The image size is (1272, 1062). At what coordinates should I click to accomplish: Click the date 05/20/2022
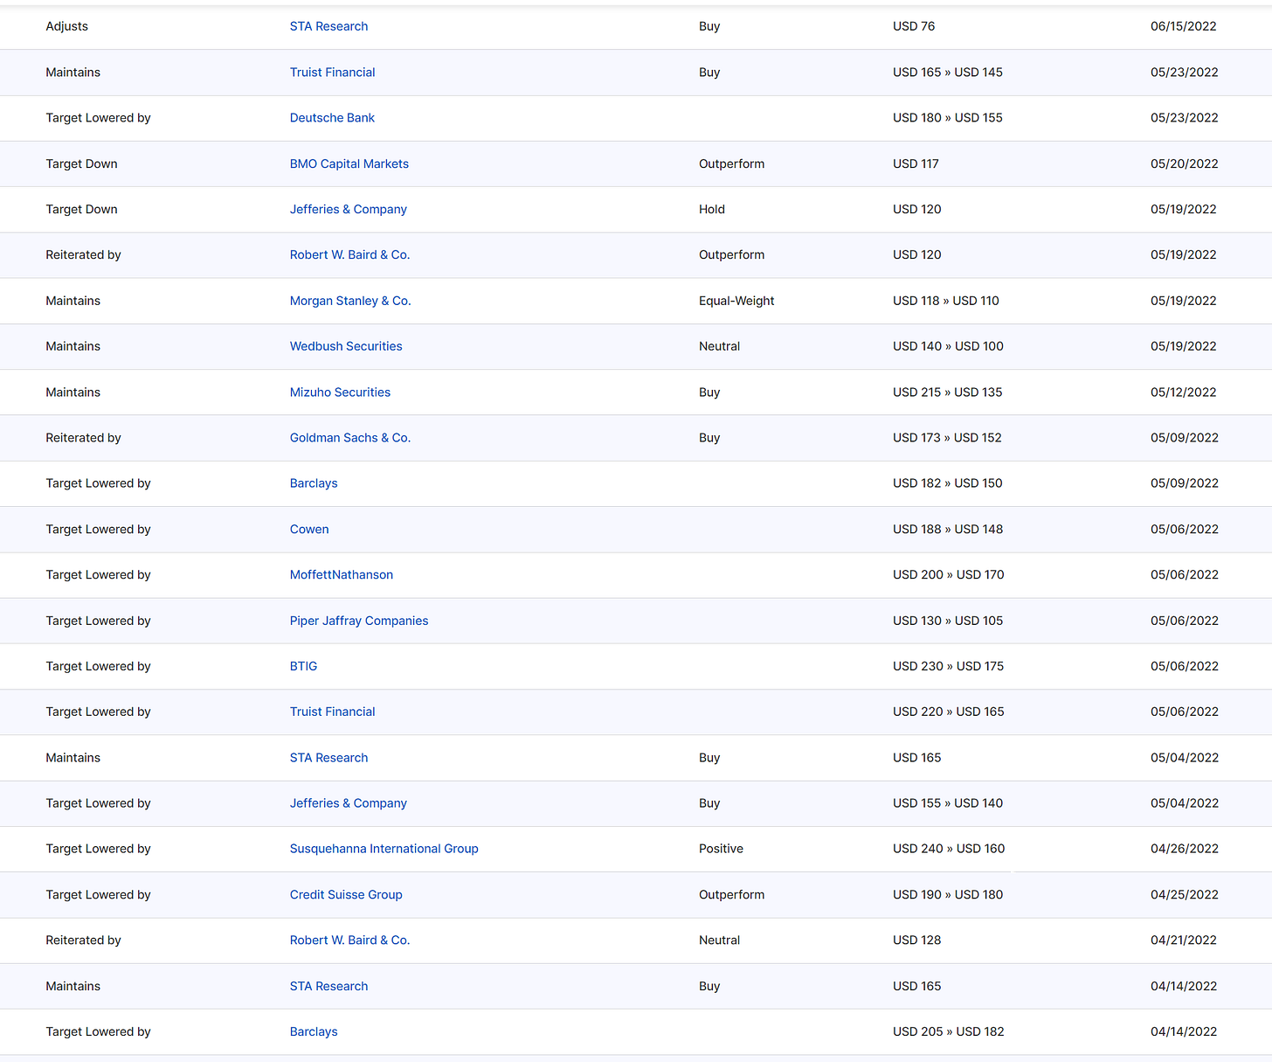pos(1184,163)
